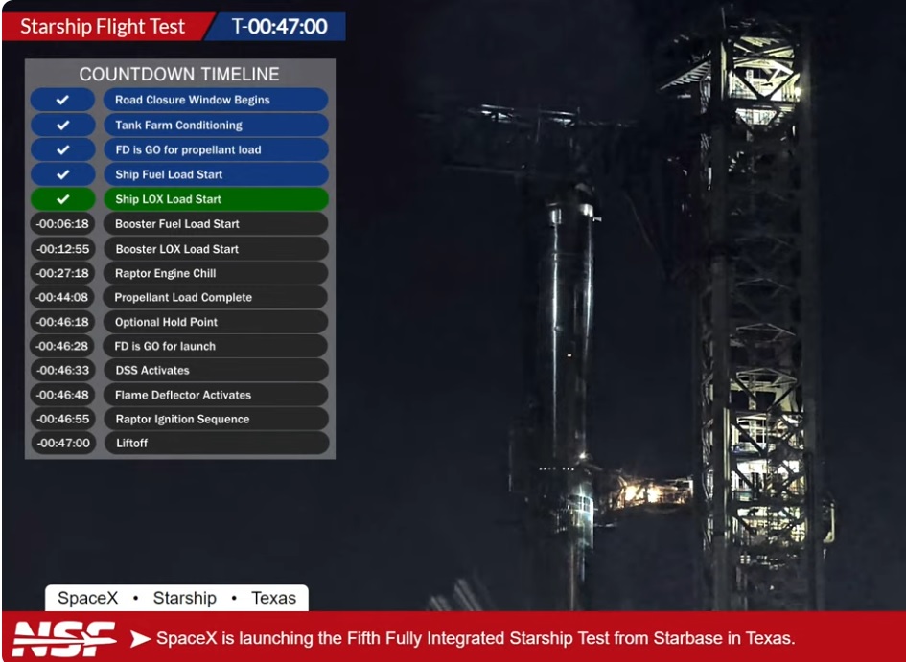This screenshot has height=662, width=906.
Task: Select the DSS Activates row
Action: [216, 371]
